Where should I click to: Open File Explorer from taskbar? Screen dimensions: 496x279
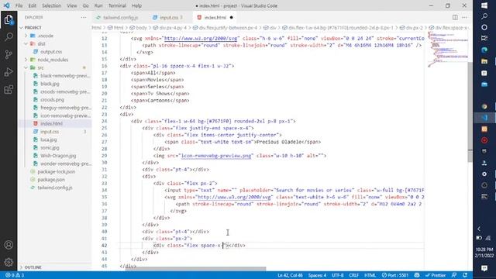[x=484, y=61]
